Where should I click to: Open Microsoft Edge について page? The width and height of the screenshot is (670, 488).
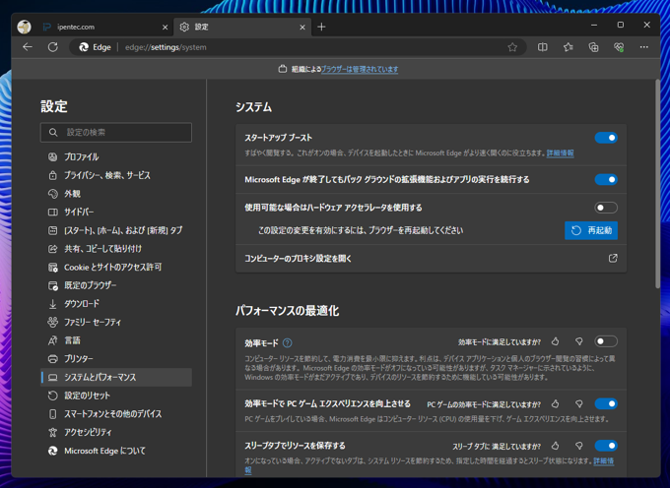point(116,451)
